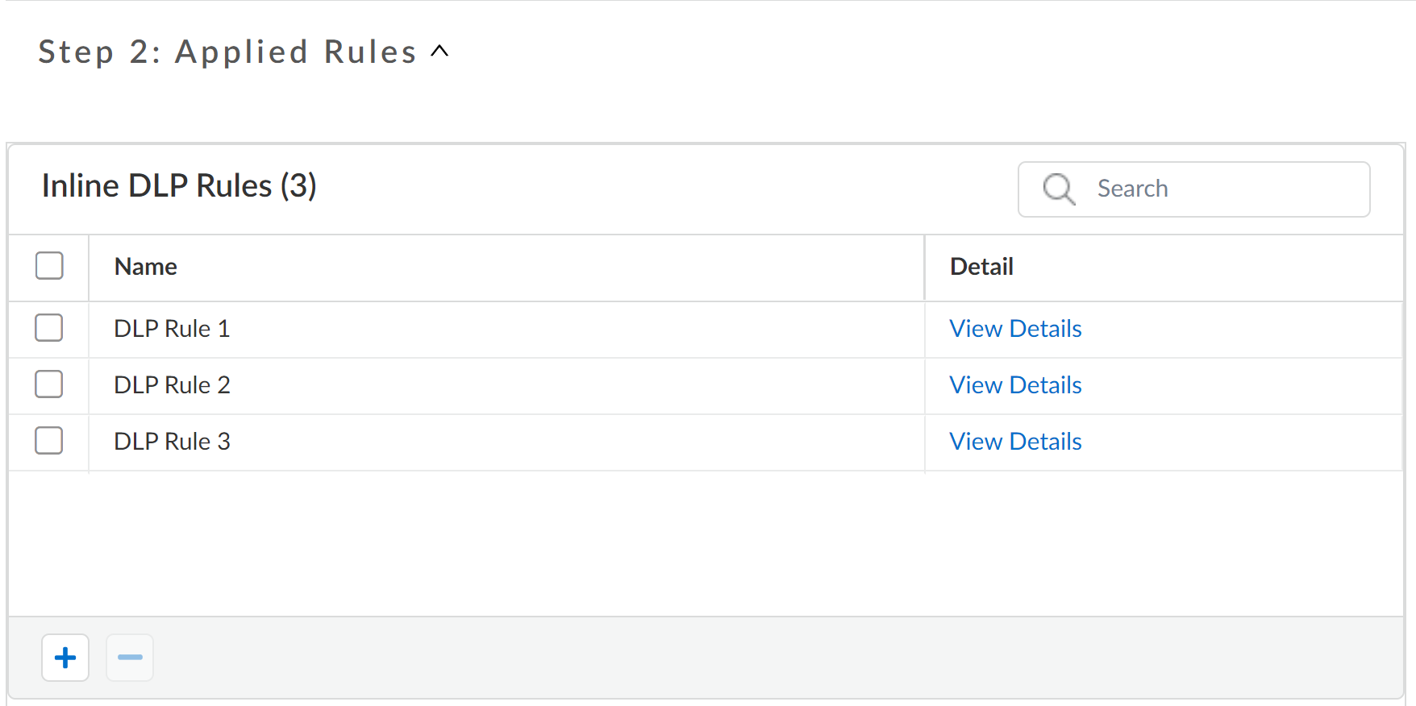Screen dimensions: 1416x706
Task: Click the Inline DLP Rules (3) title
Action: (179, 186)
